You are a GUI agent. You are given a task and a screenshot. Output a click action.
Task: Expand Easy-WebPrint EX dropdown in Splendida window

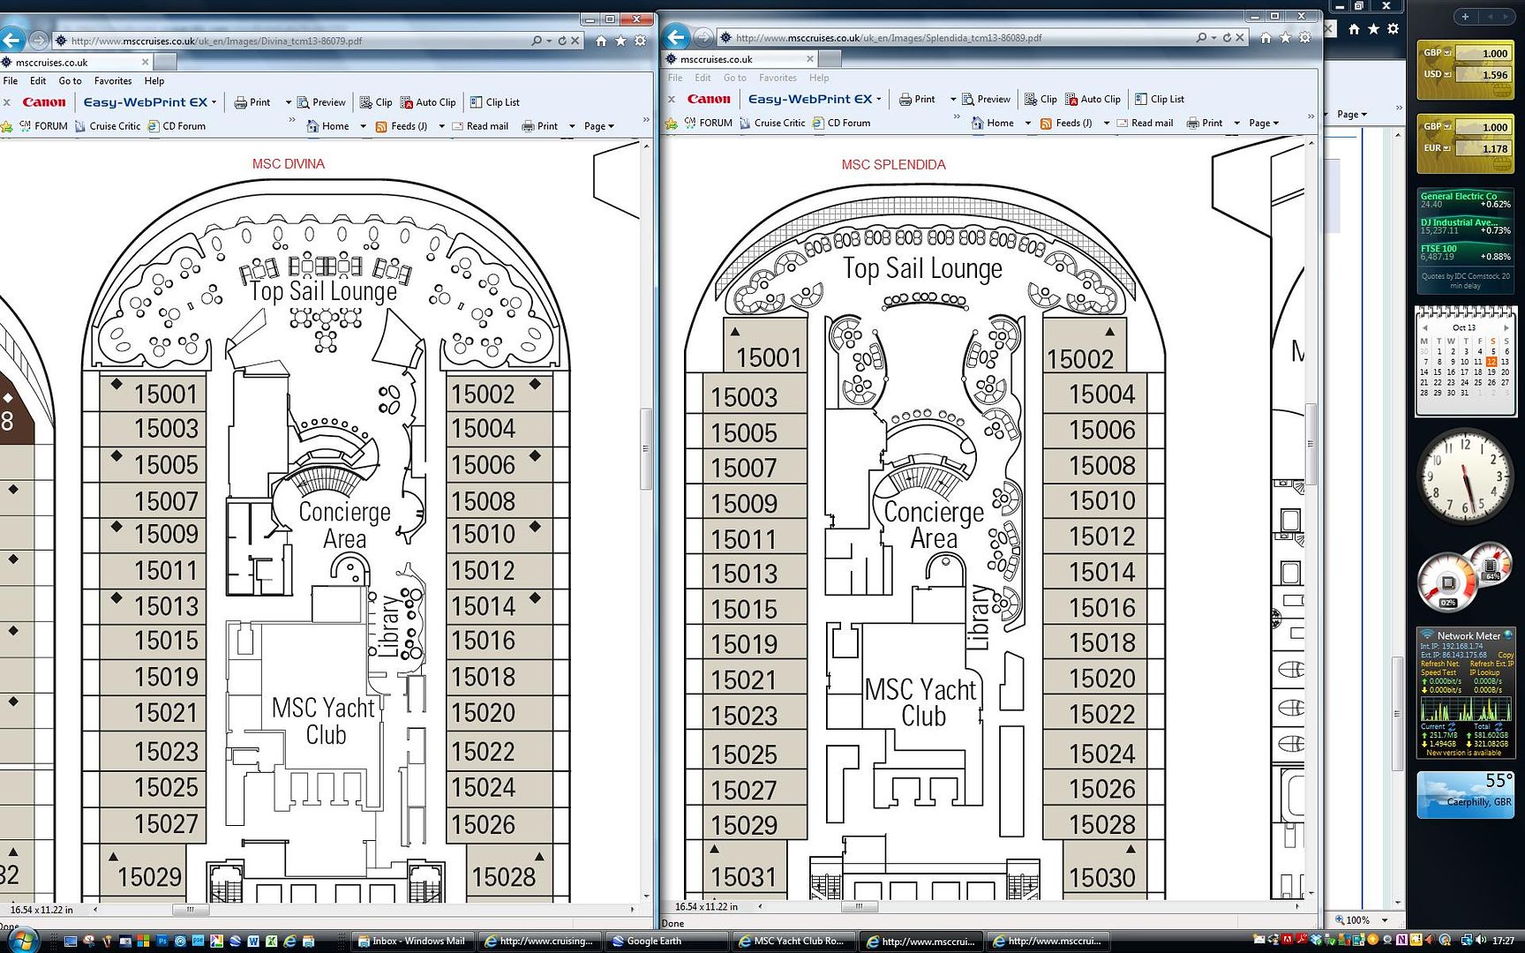point(878,99)
